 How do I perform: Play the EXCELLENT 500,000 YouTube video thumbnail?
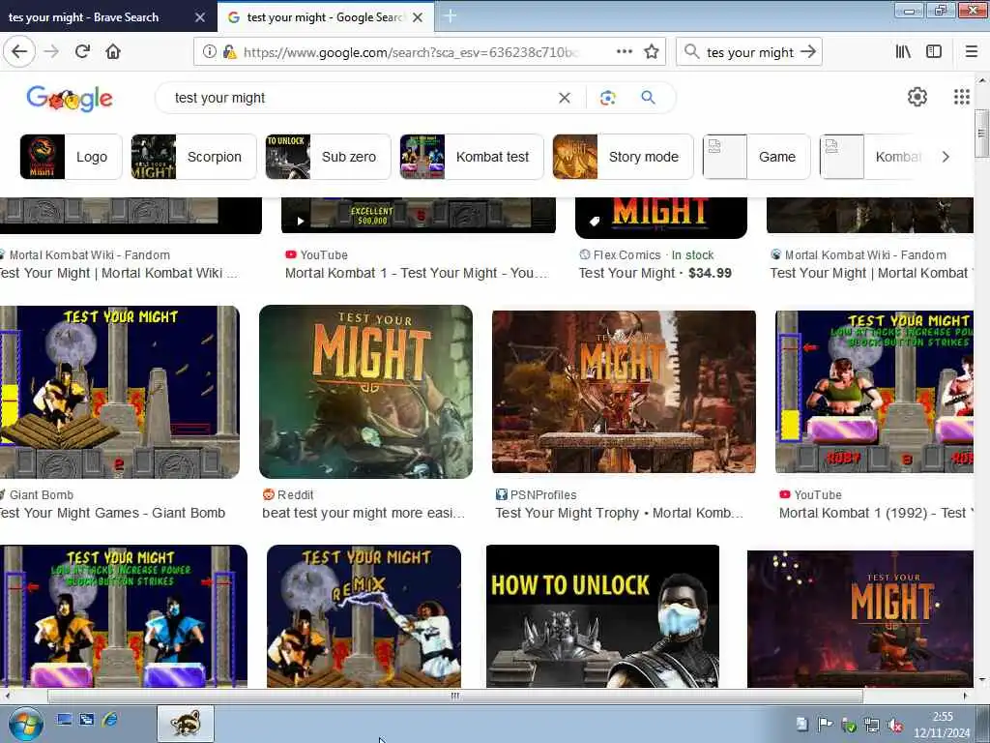(x=419, y=216)
